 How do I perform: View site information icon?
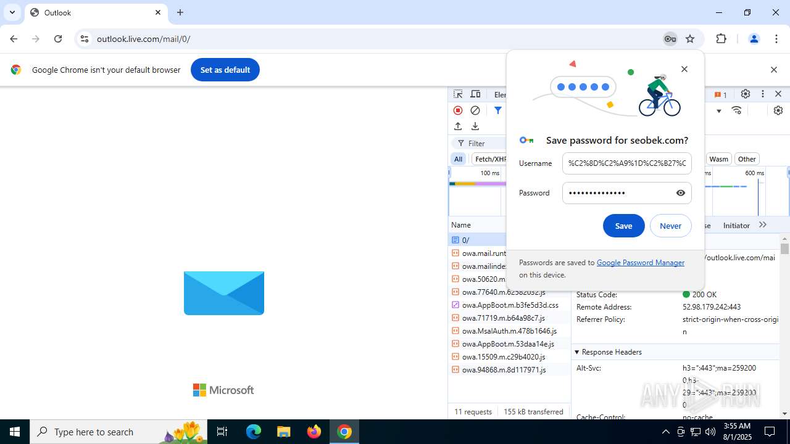click(85, 39)
